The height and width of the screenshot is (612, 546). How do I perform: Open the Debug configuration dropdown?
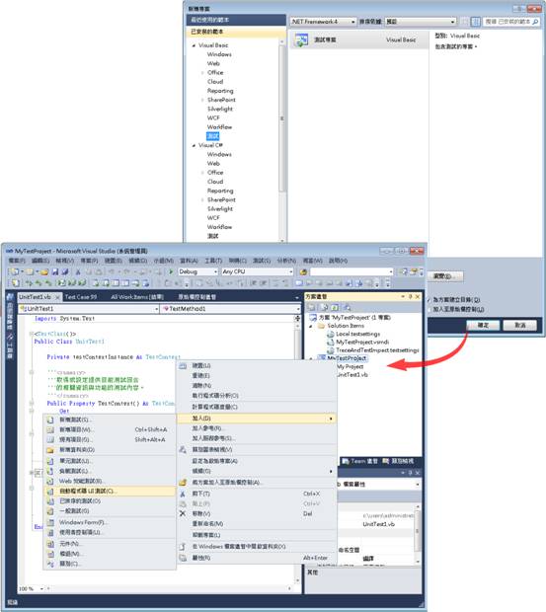click(x=198, y=271)
